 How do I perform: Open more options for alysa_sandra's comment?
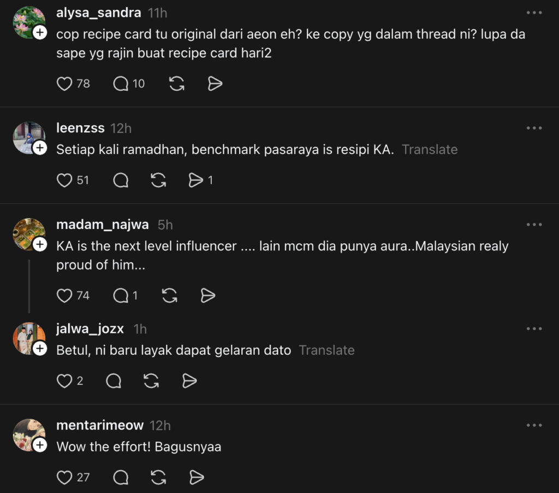(534, 13)
